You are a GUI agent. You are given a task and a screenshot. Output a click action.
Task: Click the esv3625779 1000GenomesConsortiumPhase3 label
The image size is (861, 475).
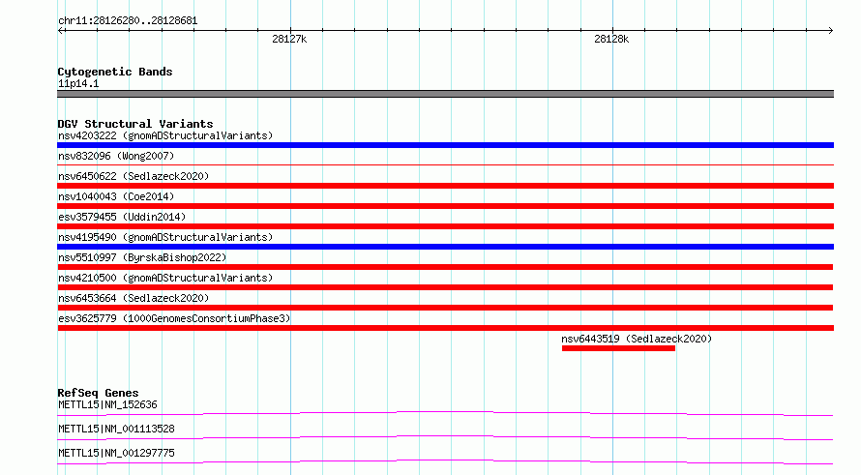[174, 318]
